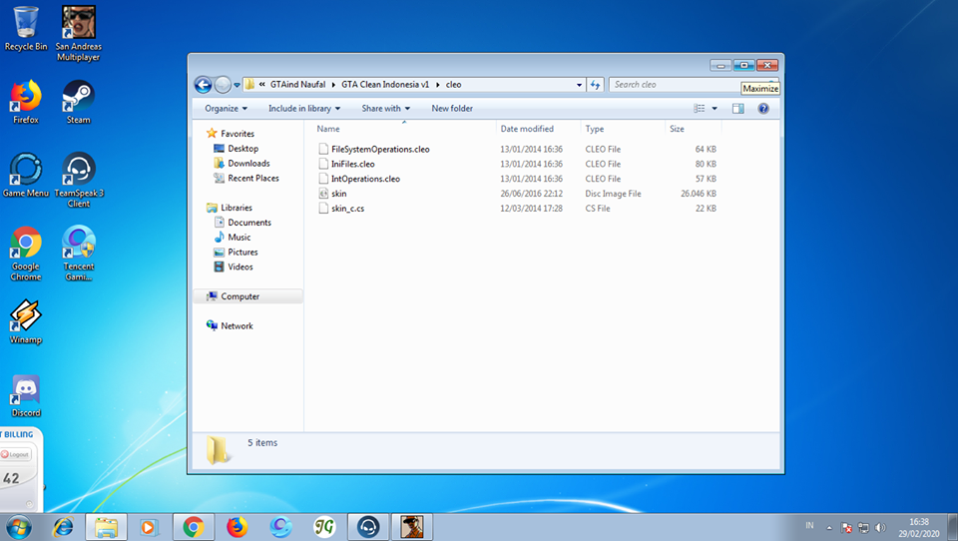Change your view icon in toolbar
Image resolution: width=958 pixels, height=541 pixels.
point(699,108)
